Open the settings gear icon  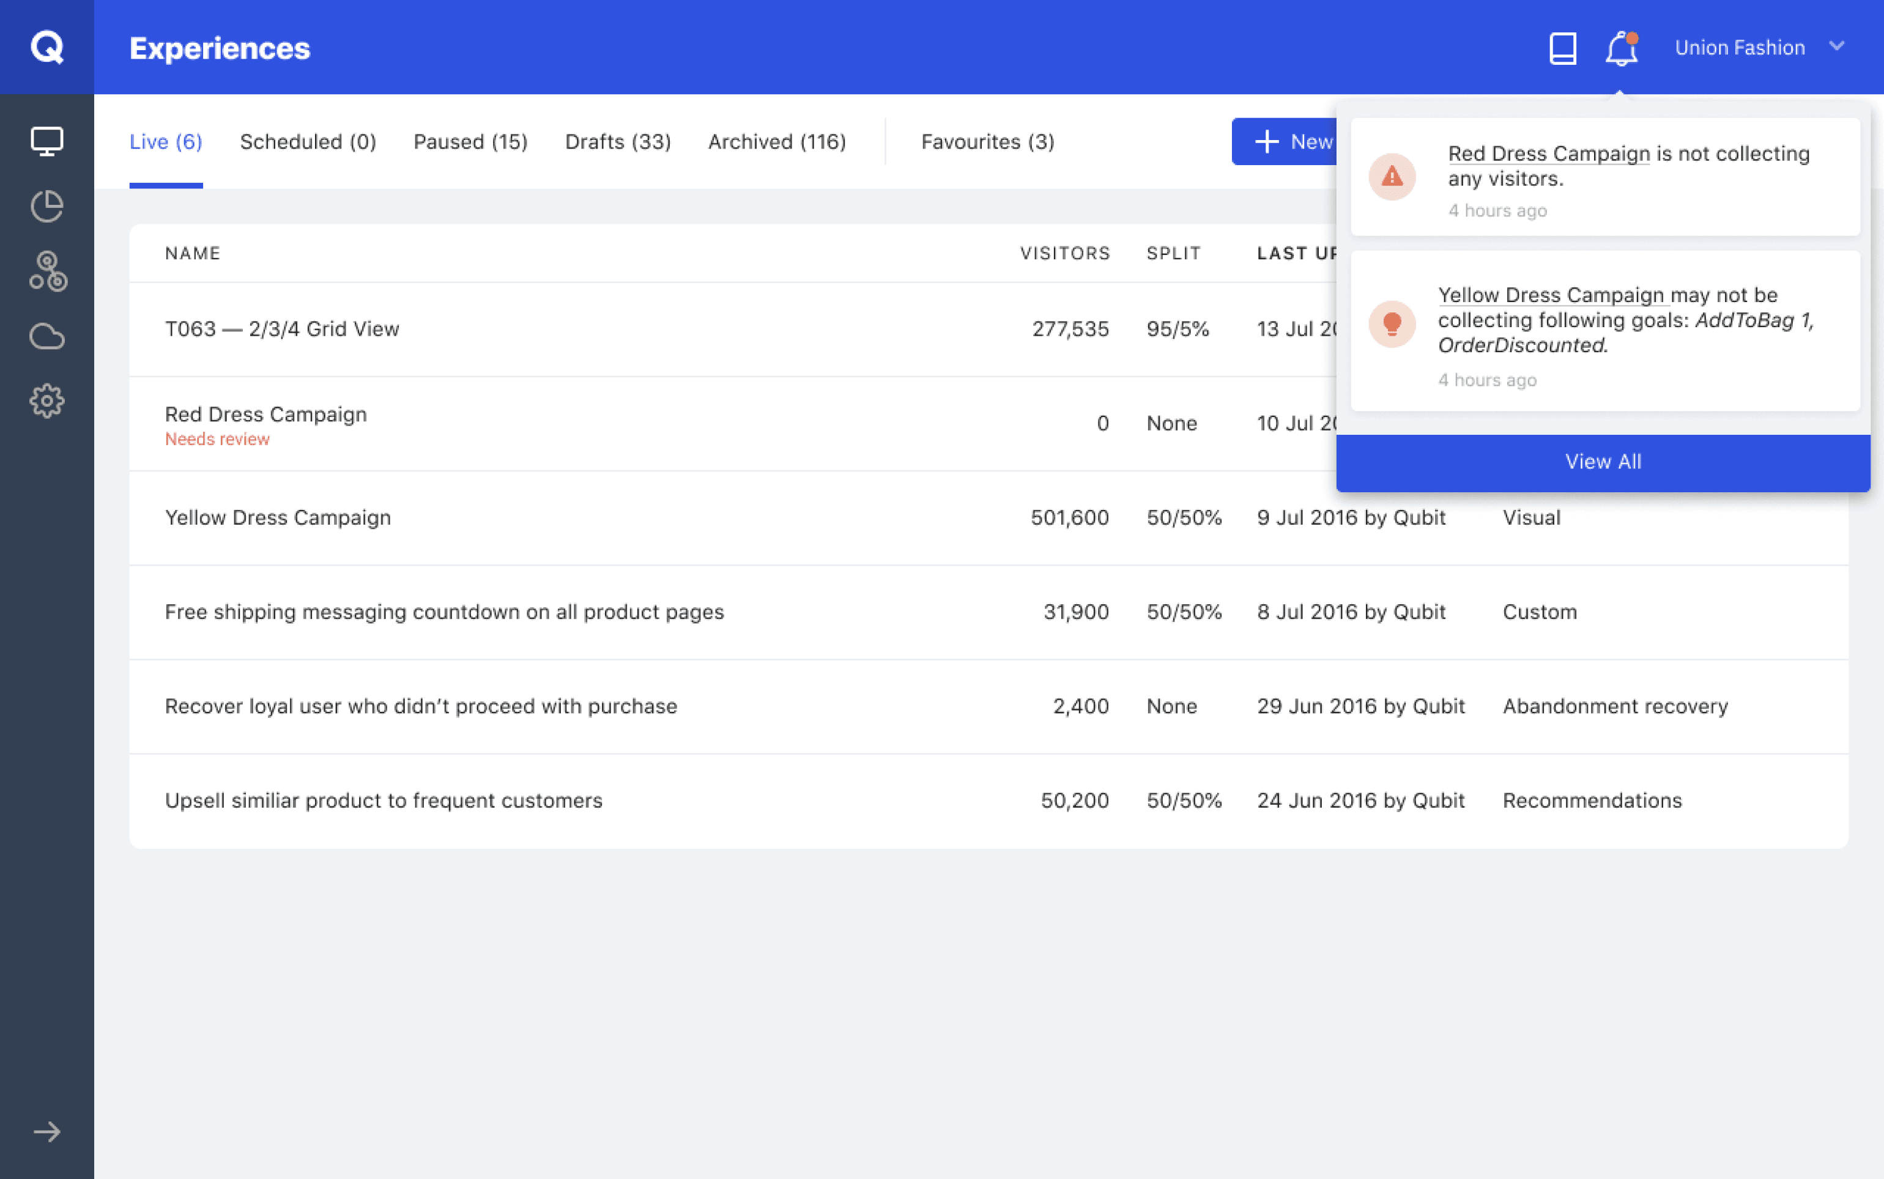pos(46,401)
